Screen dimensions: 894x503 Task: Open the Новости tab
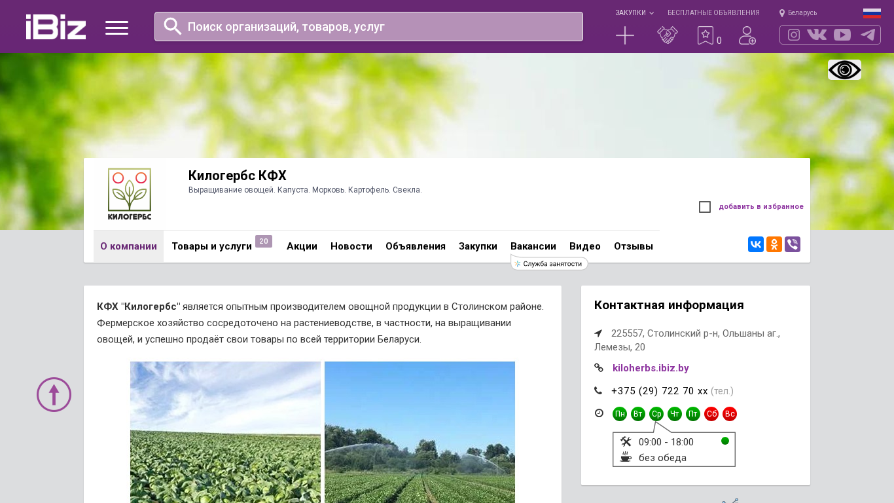coord(351,246)
